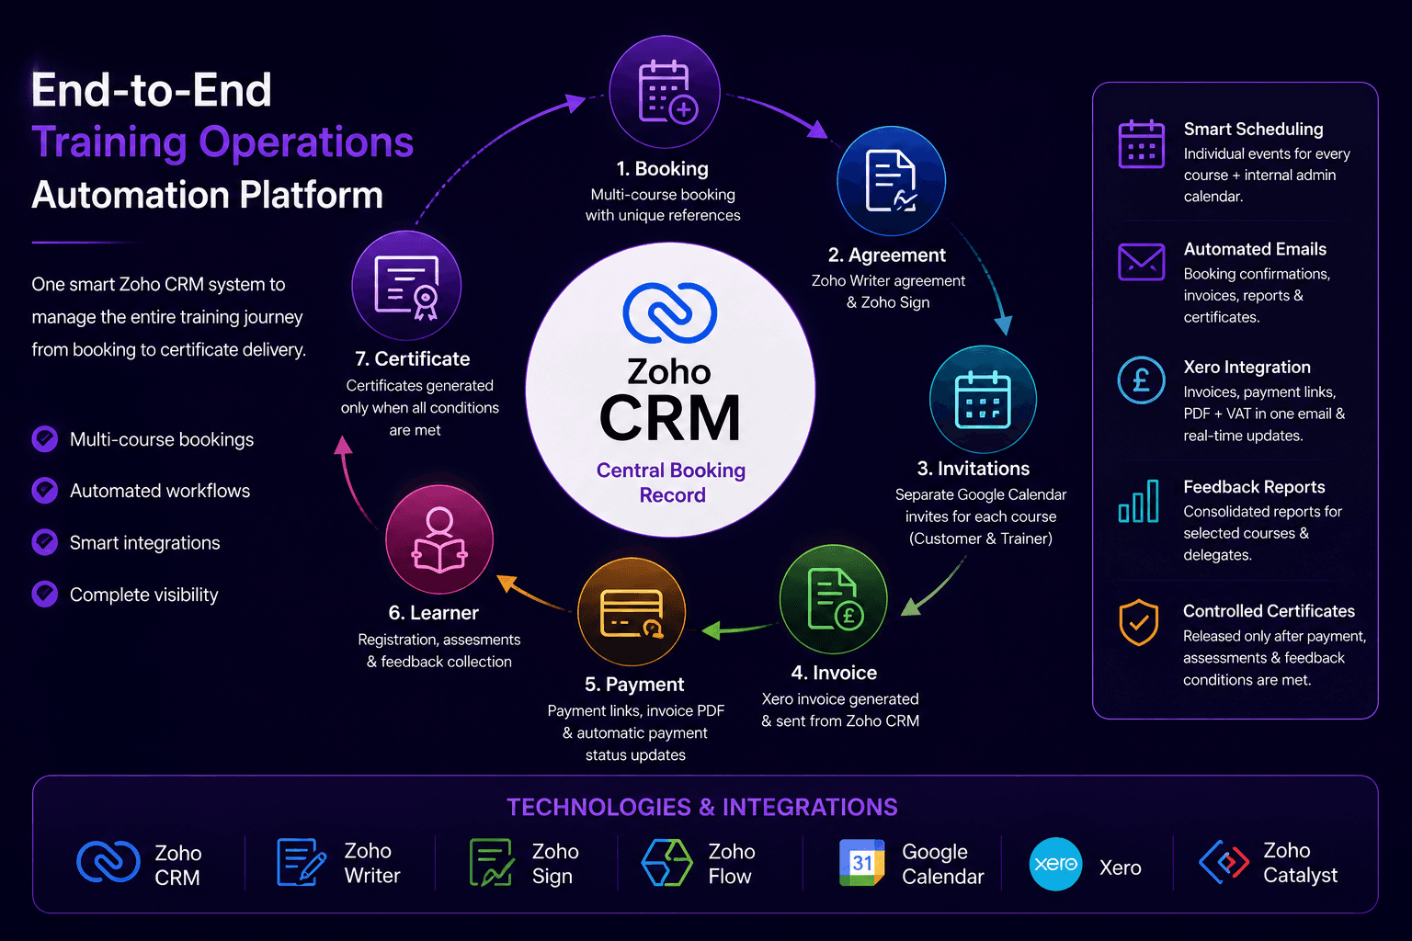The height and width of the screenshot is (941, 1412).
Task: Click the 'Smart Scheduling' title
Action: (1254, 130)
